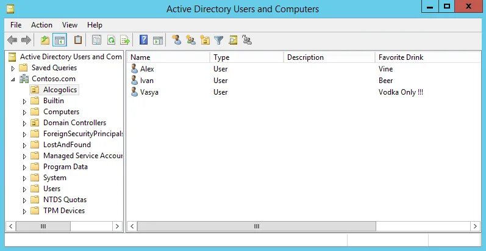Open Properties toolbar icon
Screen dimensions: 486x251
pyautogui.click(x=97, y=40)
